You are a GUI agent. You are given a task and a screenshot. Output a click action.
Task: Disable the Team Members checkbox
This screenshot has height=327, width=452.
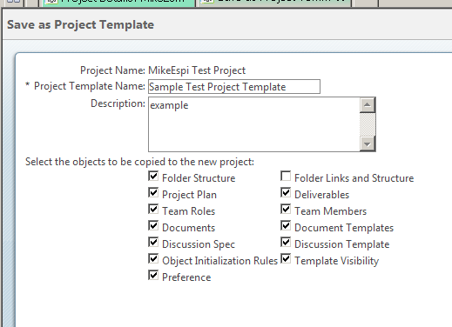286,210
